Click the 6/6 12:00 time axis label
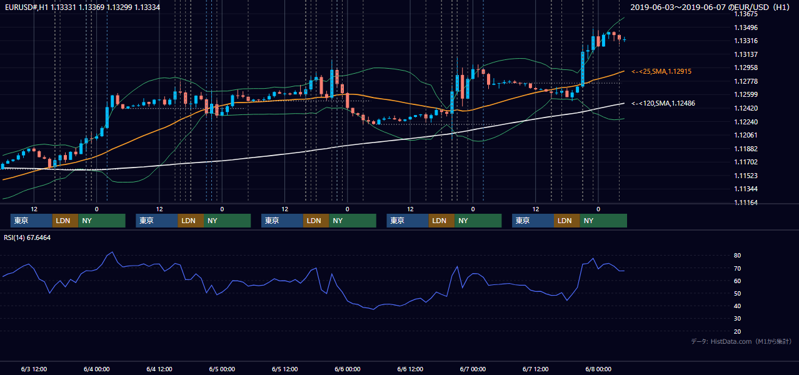Viewport: 799px width, 375px height. [x=410, y=369]
